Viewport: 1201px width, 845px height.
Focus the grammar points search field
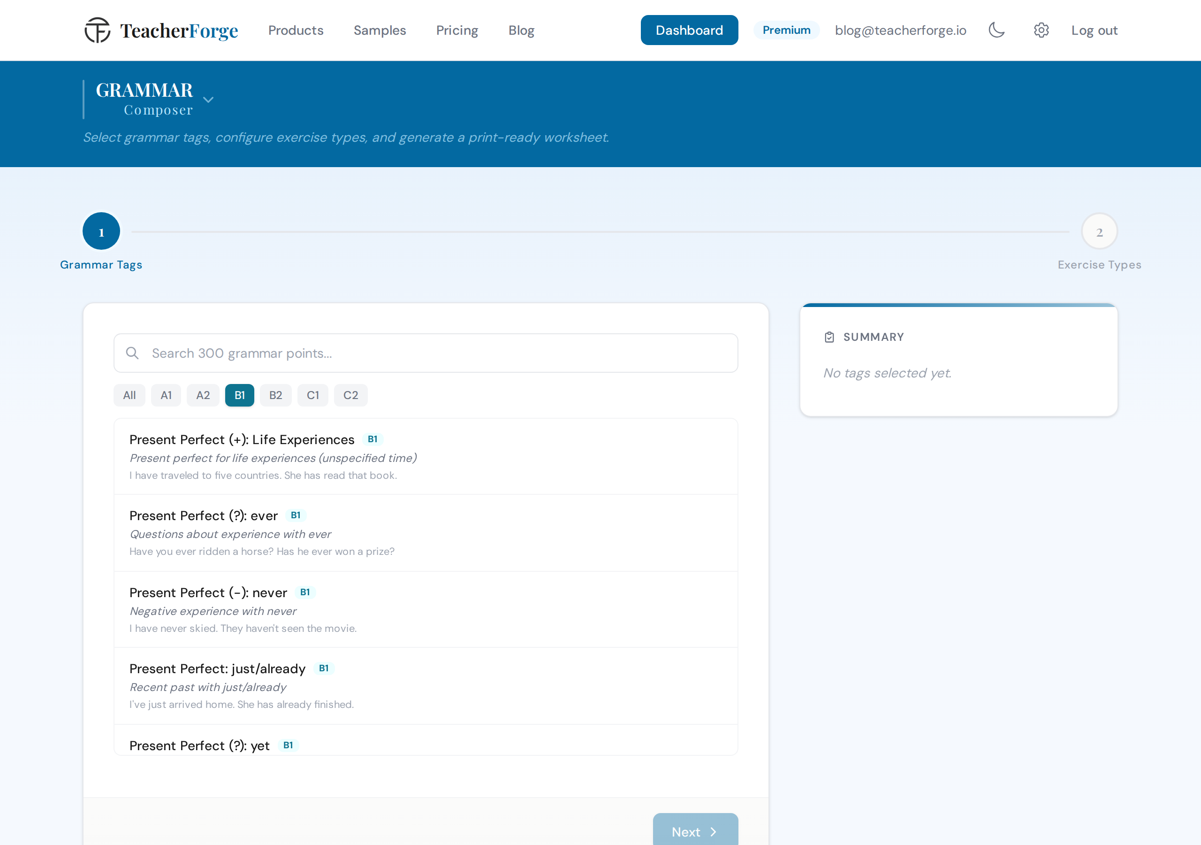pyautogui.click(x=426, y=353)
